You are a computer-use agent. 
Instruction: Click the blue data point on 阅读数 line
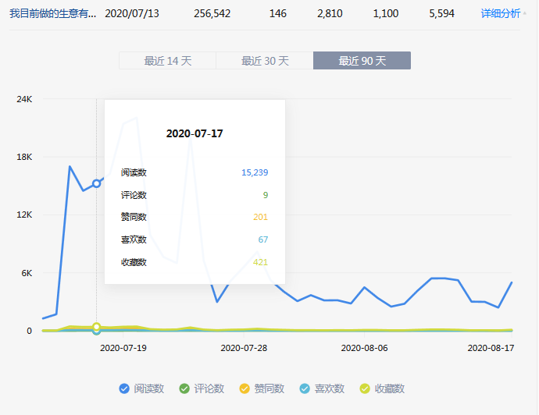[96, 184]
